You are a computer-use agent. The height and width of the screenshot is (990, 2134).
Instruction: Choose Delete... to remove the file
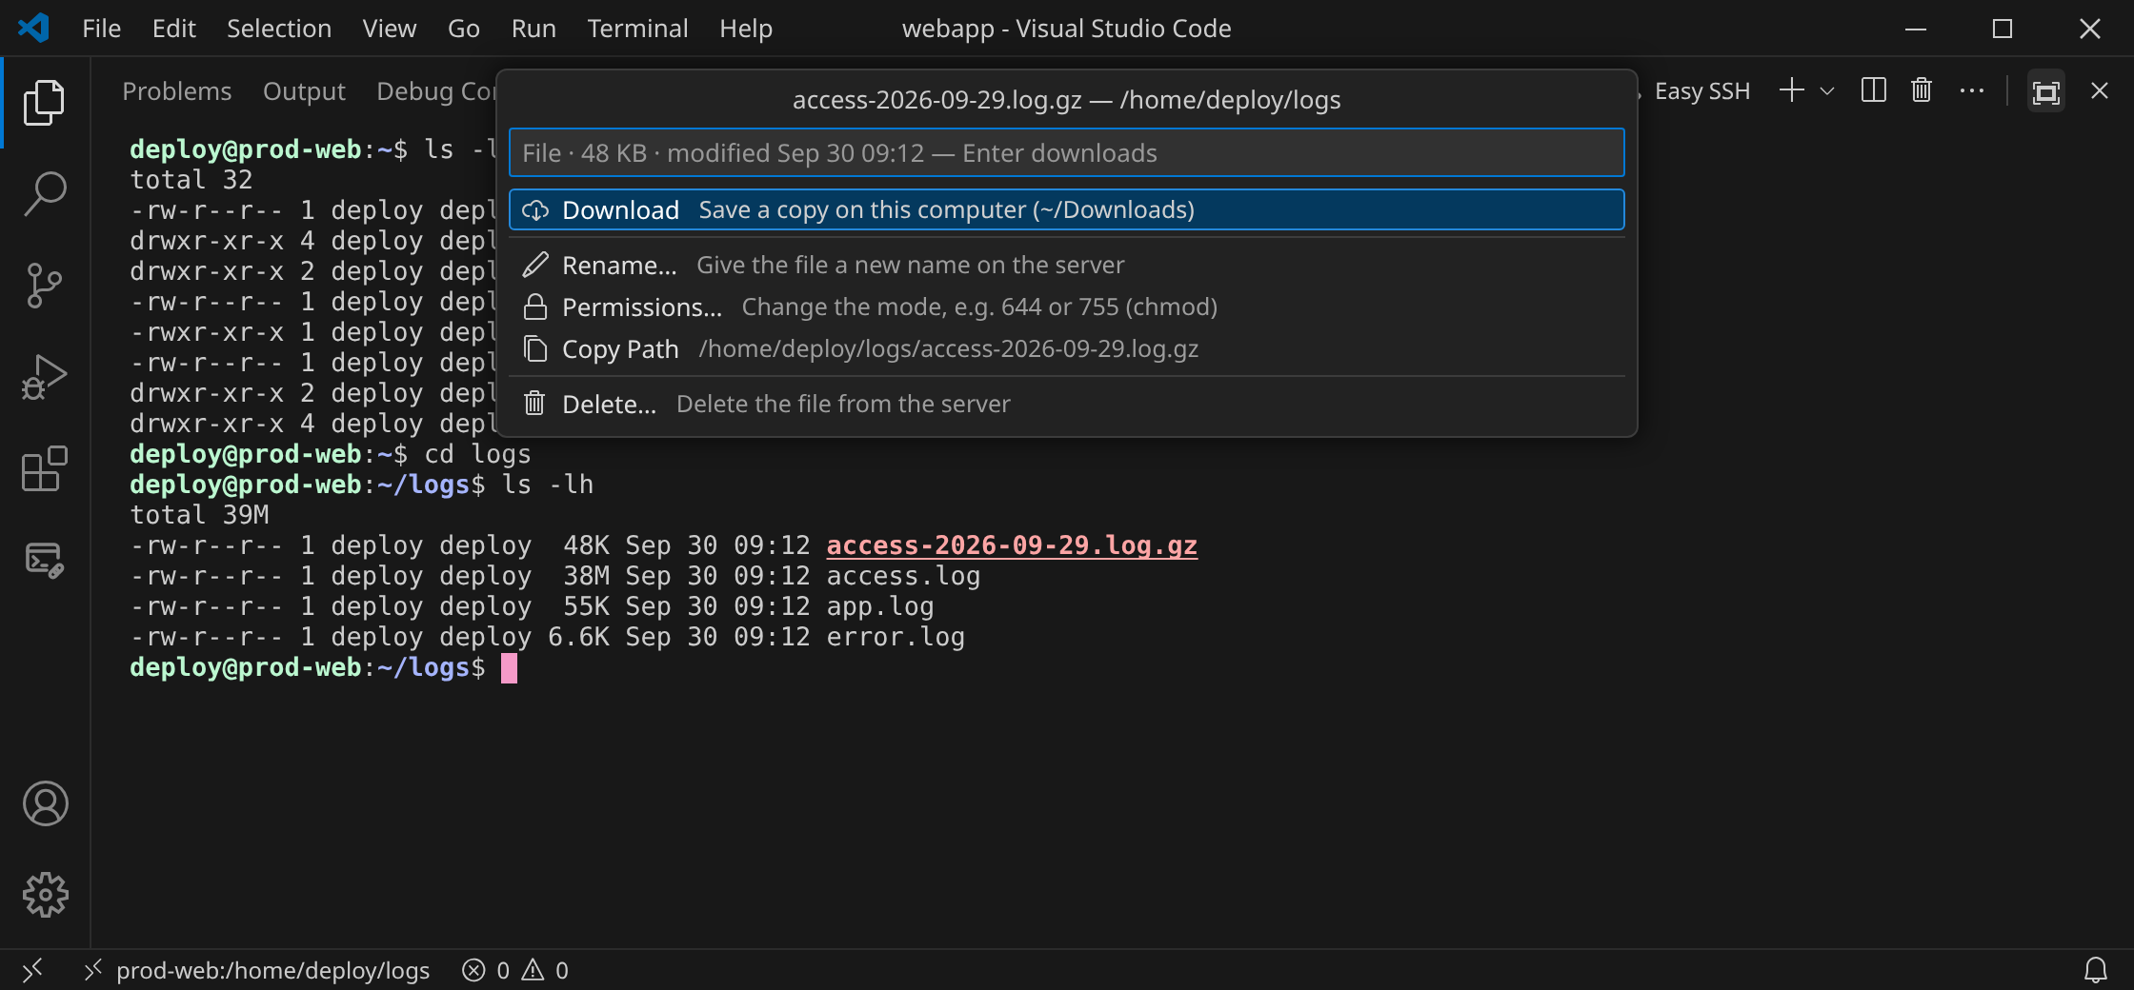point(1066,404)
